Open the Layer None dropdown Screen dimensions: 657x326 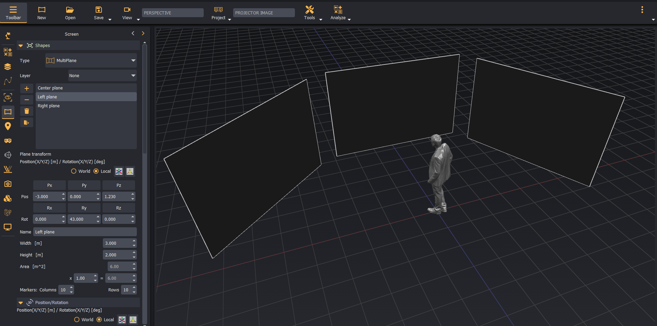pyautogui.click(x=102, y=75)
